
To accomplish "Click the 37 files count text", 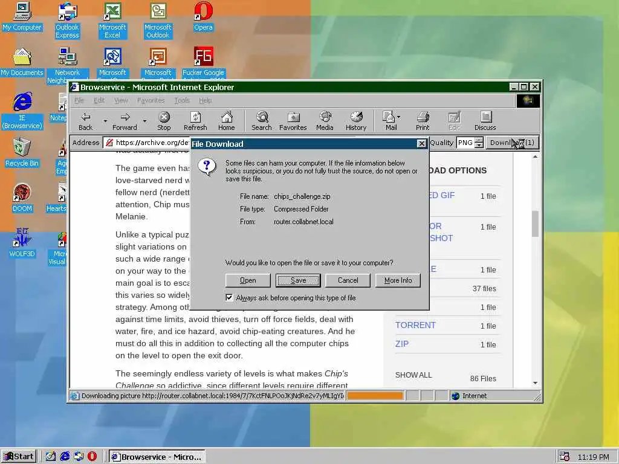I will point(484,288).
